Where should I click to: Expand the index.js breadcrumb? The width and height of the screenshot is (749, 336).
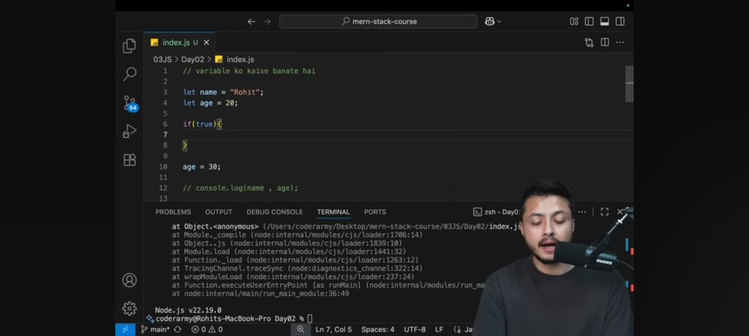[240, 59]
